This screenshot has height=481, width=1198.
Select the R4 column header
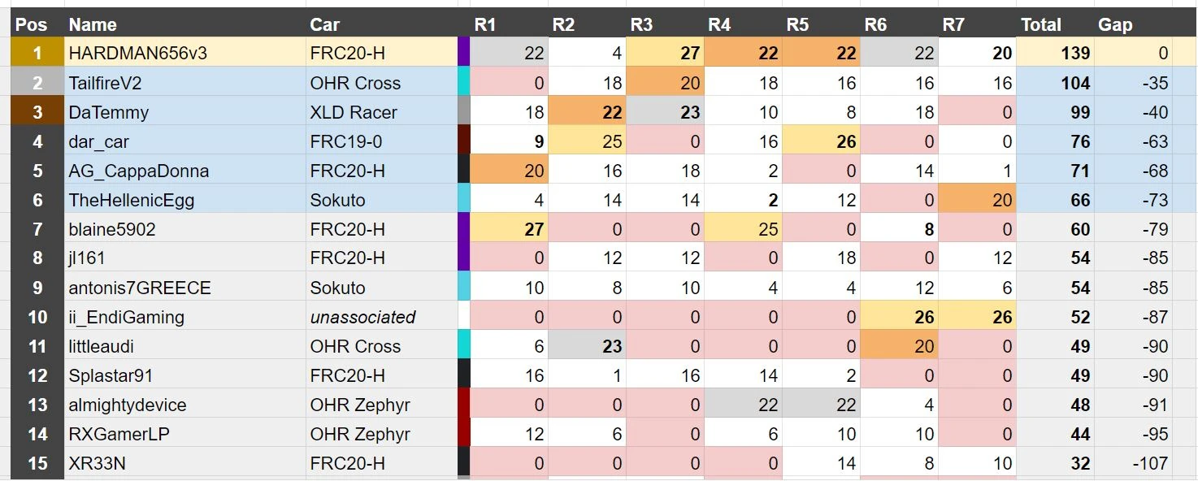tap(743, 24)
